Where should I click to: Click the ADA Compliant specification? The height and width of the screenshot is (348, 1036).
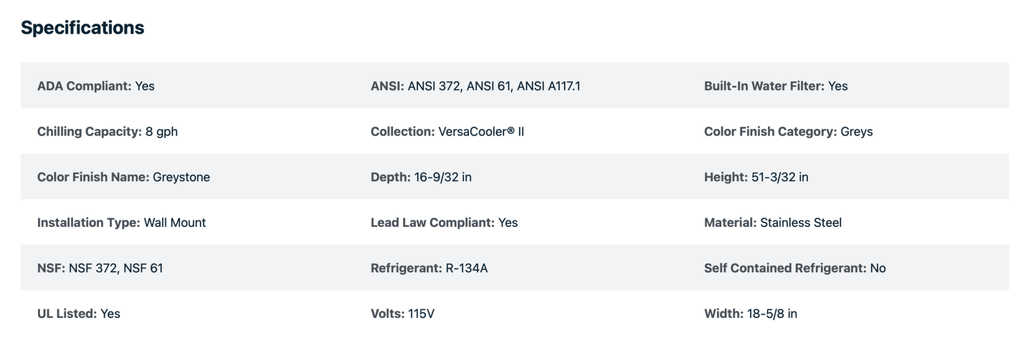pos(96,86)
